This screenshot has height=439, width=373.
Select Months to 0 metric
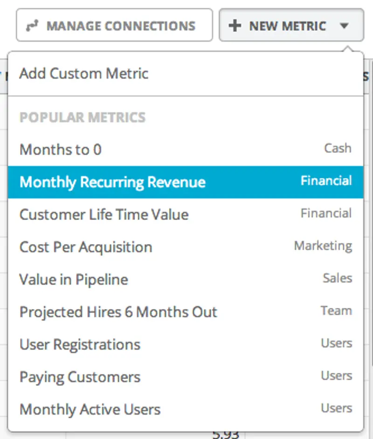point(61,150)
